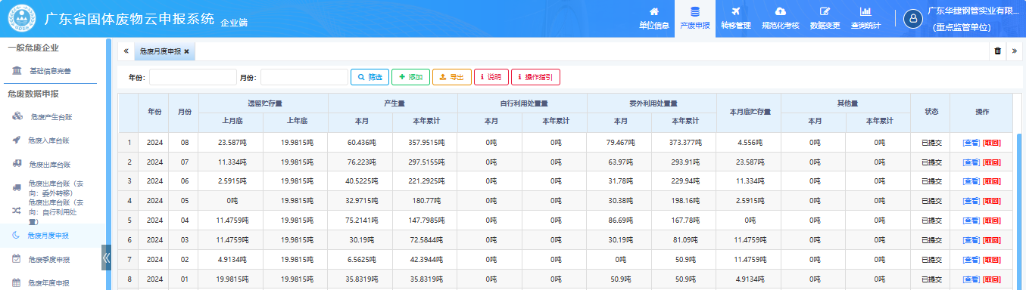Click cell 6.5625吨 in row 7
This screenshot has height=290, width=1026.
click(360, 260)
